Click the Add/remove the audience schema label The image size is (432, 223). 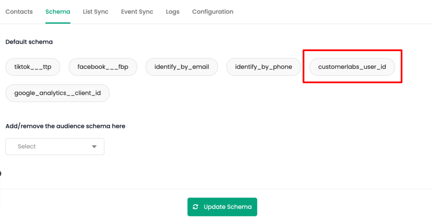click(65, 126)
